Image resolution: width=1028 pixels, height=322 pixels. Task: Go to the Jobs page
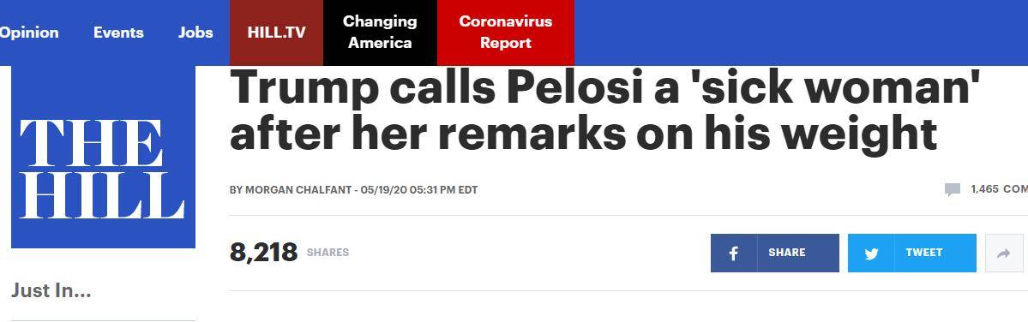(195, 32)
